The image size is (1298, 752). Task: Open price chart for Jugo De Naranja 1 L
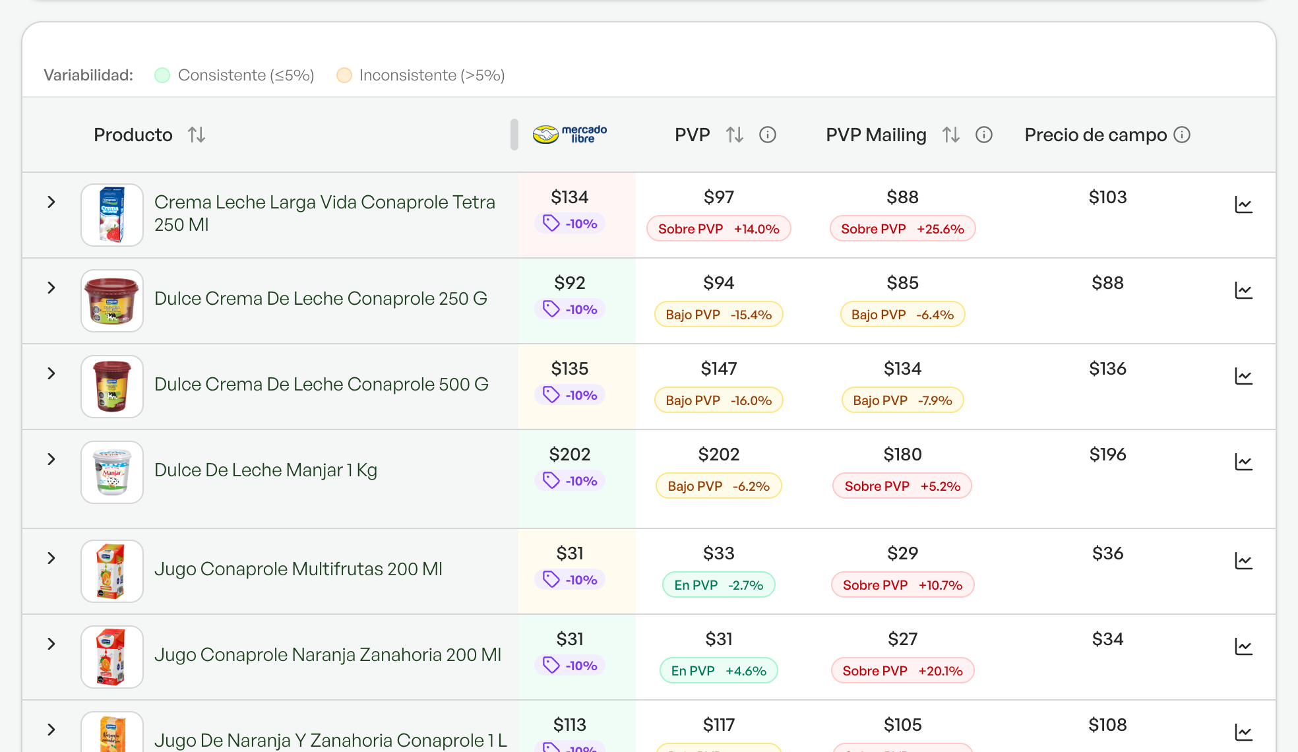click(1243, 732)
